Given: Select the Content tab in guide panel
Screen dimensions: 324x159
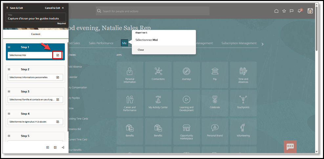Looking at the screenshot, I should point(35,34).
